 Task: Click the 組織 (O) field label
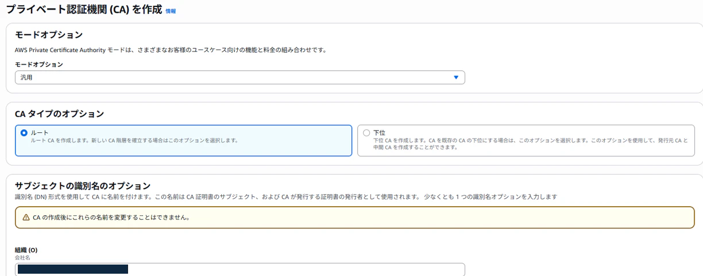point(26,250)
